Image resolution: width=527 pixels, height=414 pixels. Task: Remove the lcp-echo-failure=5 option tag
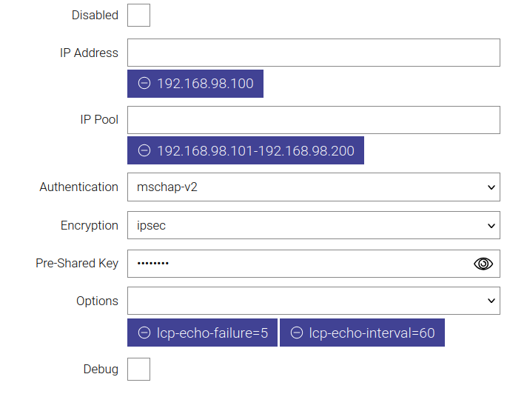tap(144, 333)
